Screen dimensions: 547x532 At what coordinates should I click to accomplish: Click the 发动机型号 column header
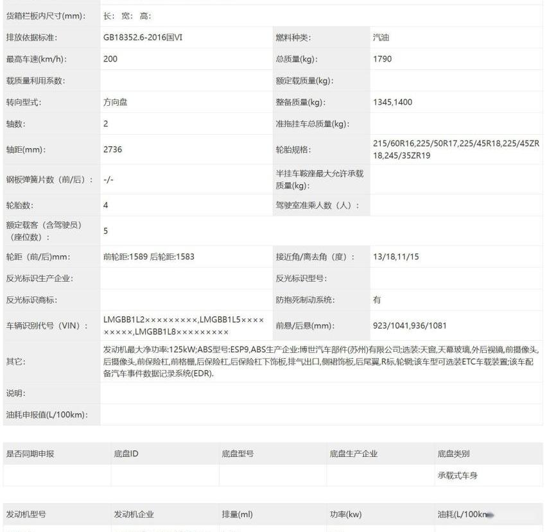point(26,514)
